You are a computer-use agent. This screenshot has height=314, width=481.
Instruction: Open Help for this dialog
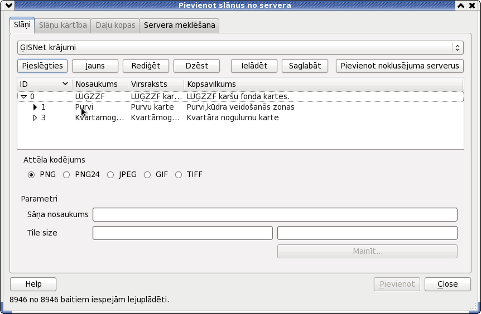click(33, 284)
